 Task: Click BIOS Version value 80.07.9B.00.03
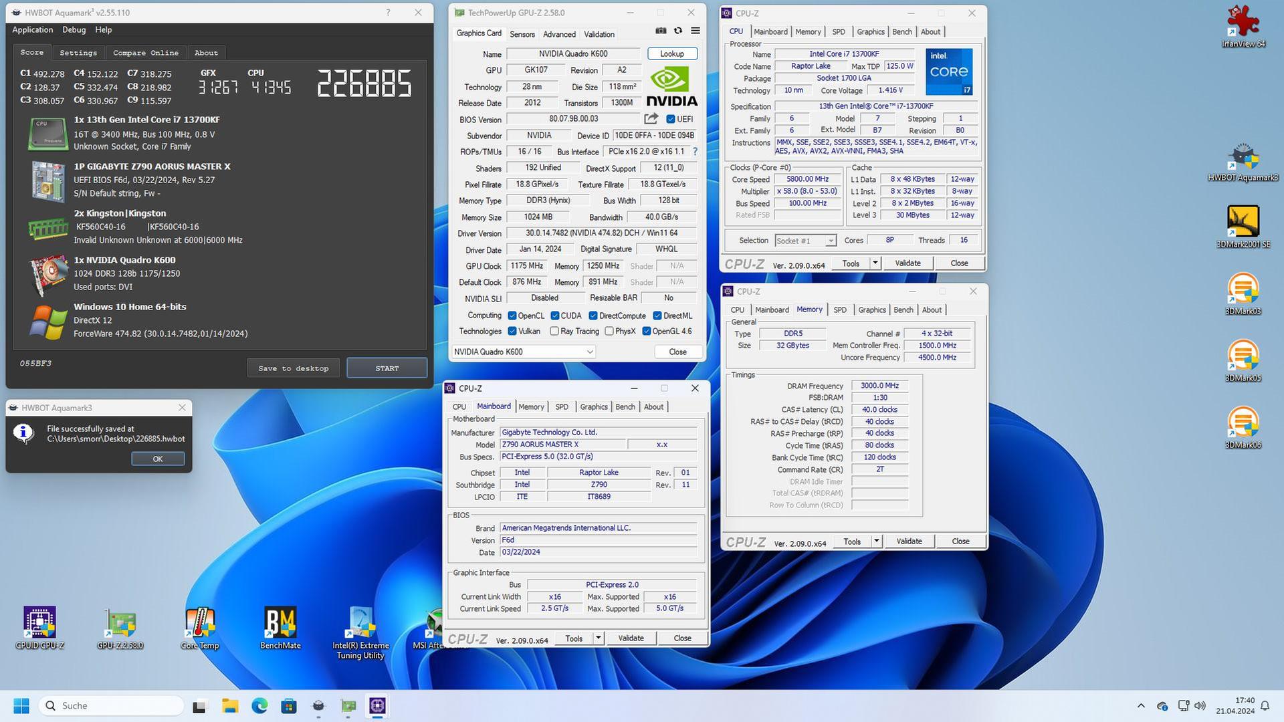point(573,119)
